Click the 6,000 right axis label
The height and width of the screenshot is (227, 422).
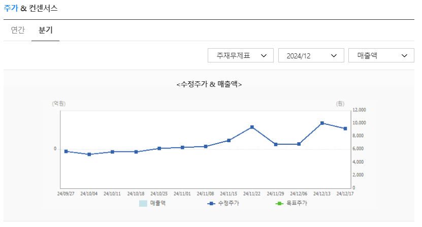358,149
